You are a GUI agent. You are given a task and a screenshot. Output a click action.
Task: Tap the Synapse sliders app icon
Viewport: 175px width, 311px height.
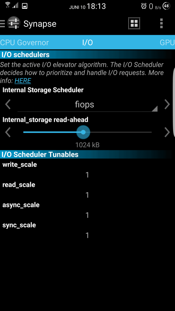(14, 23)
